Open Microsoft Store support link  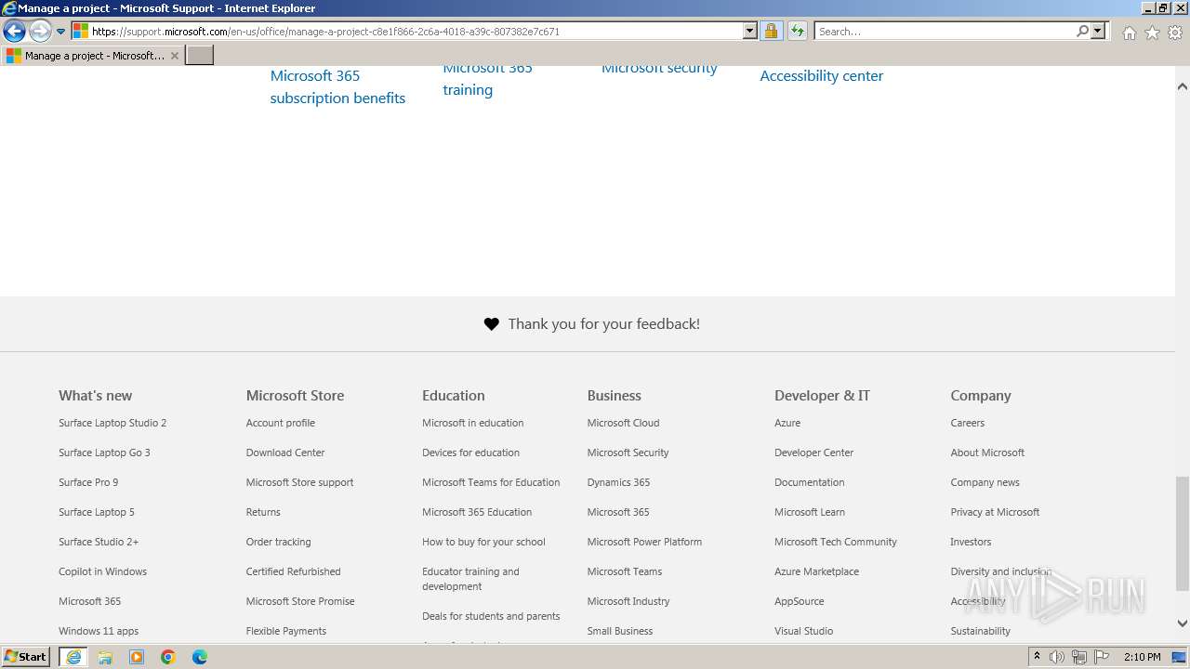click(x=299, y=482)
